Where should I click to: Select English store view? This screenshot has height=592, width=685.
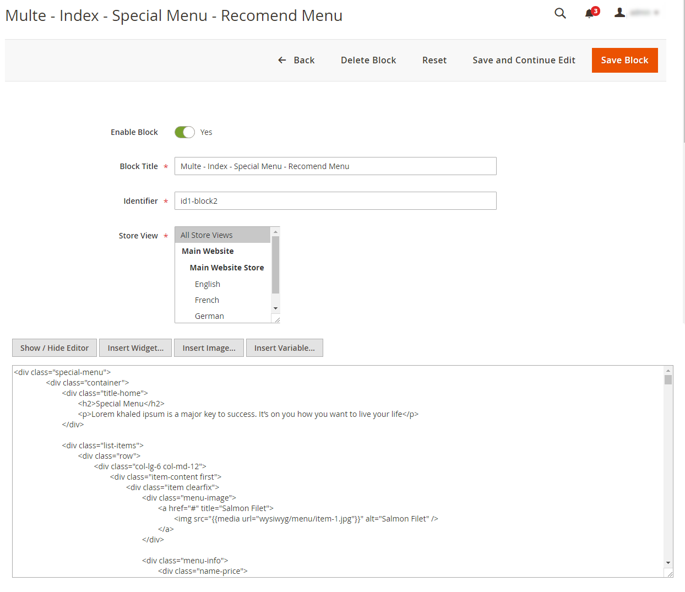pyautogui.click(x=208, y=284)
